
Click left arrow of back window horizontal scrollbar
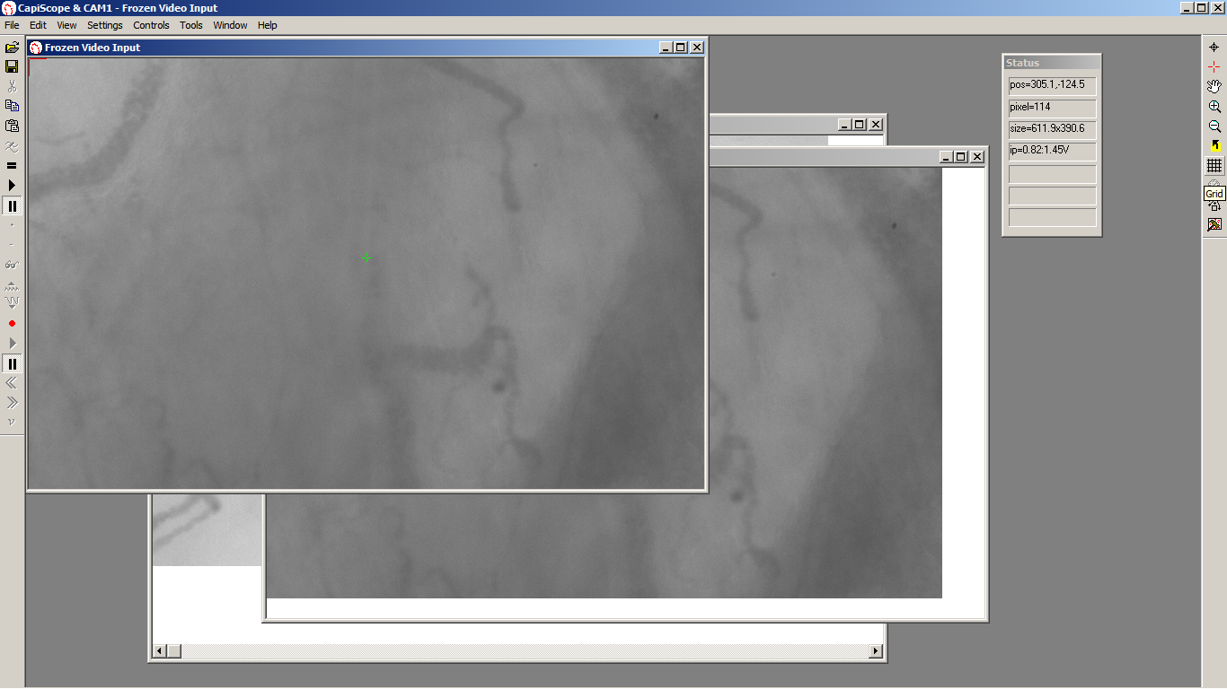point(160,651)
